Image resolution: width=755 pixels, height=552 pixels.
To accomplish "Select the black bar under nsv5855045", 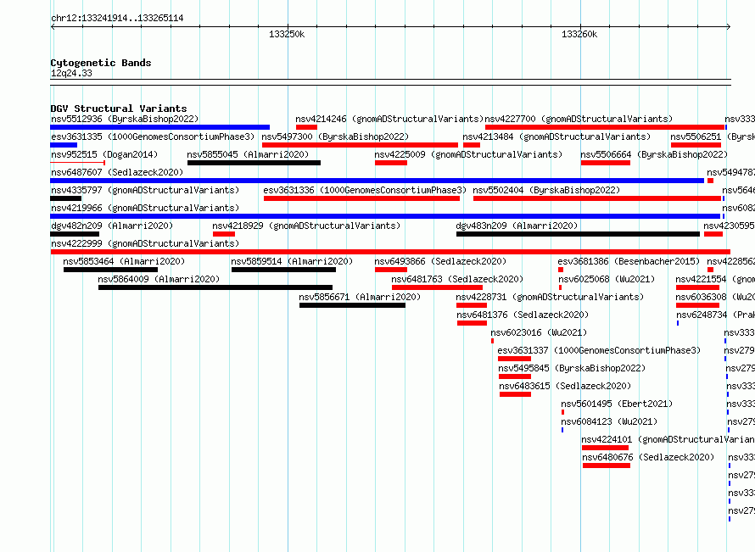I will coord(254,163).
